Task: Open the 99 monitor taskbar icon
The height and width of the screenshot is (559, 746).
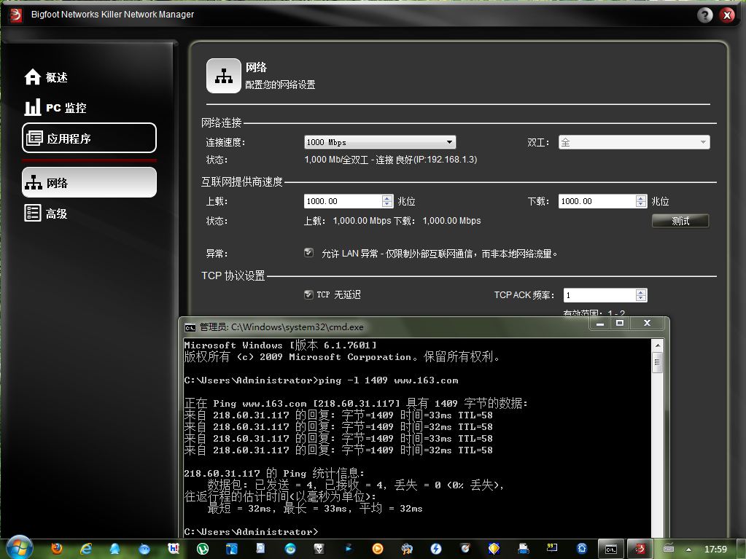Action: tap(552, 549)
